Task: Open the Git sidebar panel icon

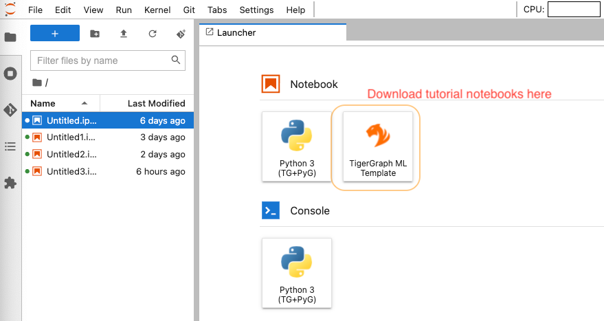Action: click(x=10, y=110)
